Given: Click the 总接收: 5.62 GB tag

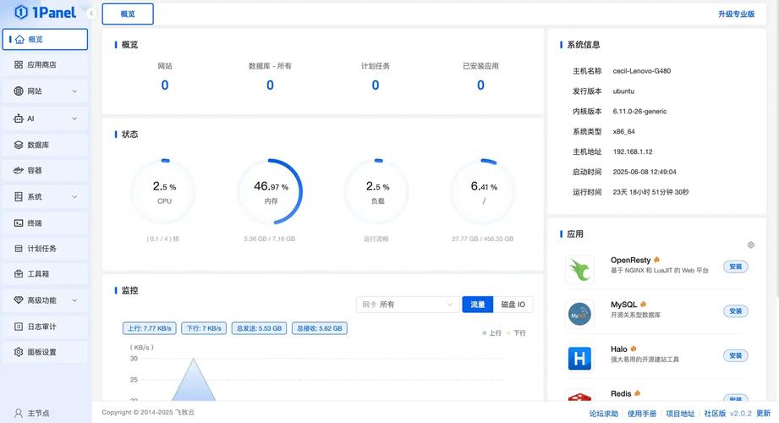Looking at the screenshot, I should tap(320, 328).
